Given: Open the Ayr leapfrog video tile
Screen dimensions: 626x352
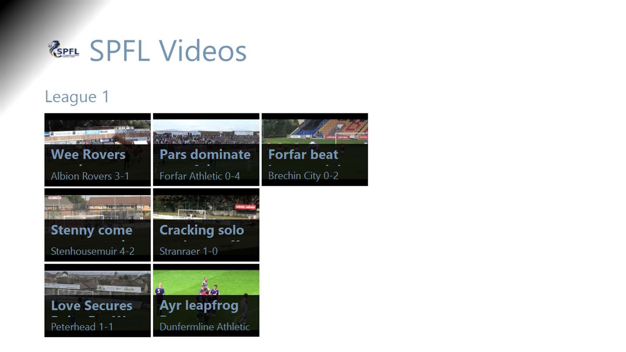Looking at the screenshot, I should point(206,300).
